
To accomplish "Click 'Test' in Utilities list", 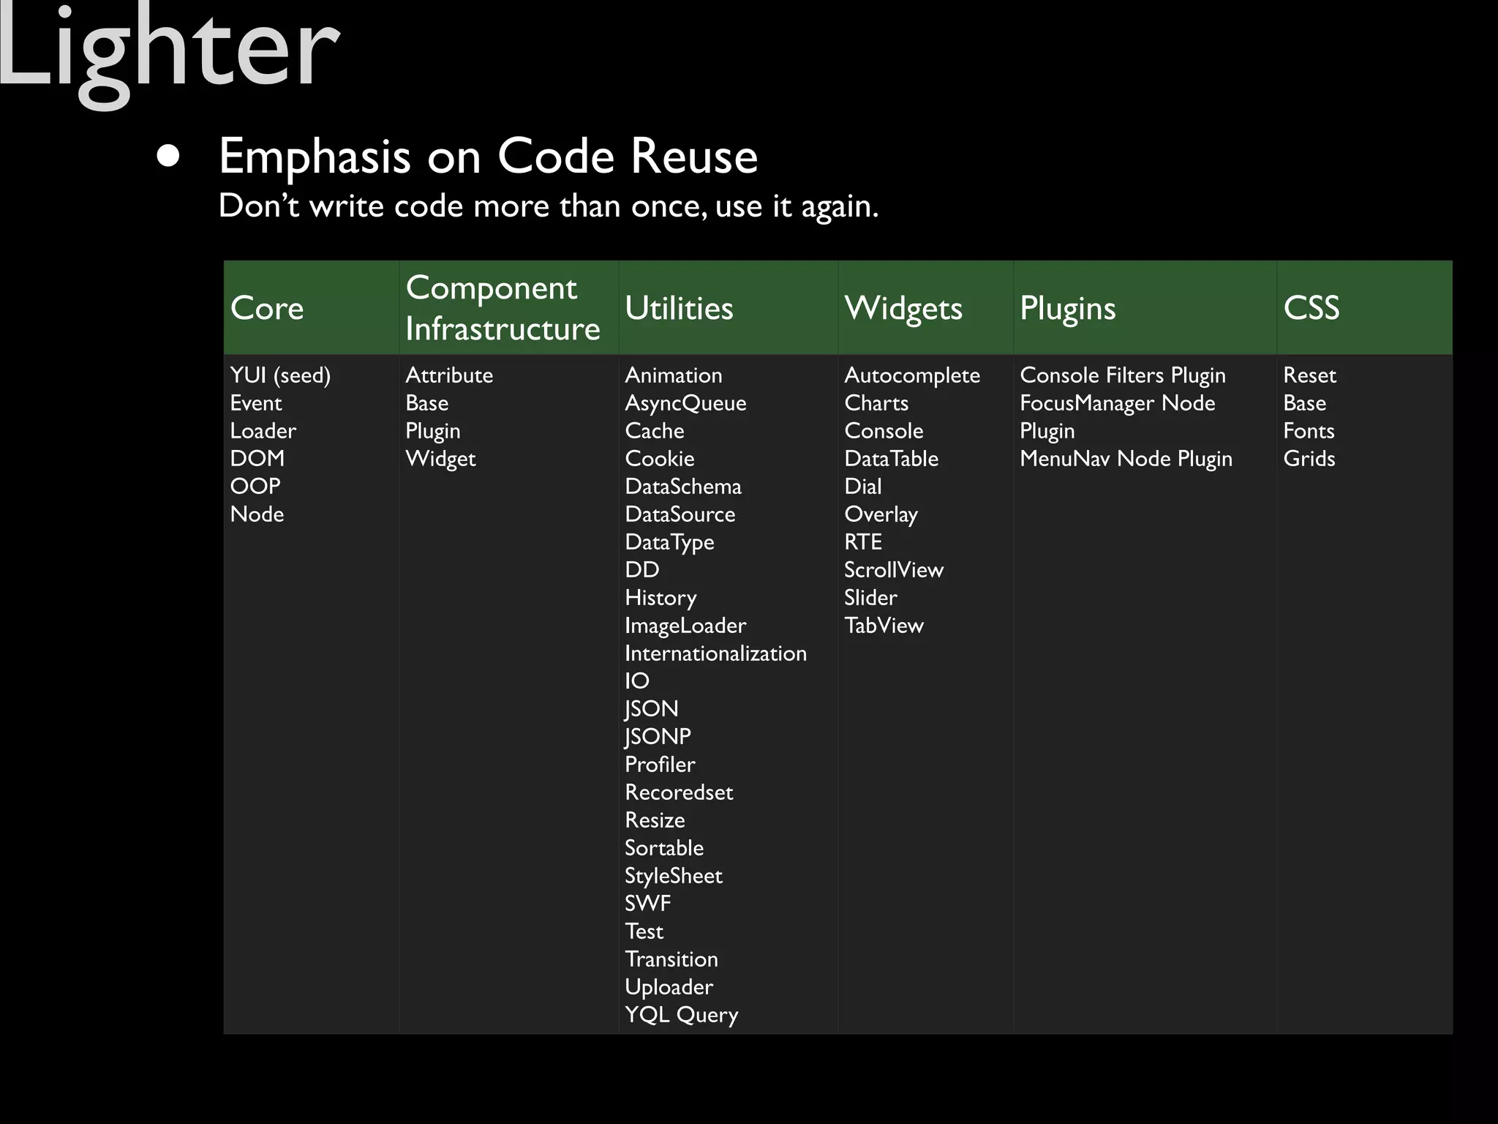I will (x=644, y=932).
